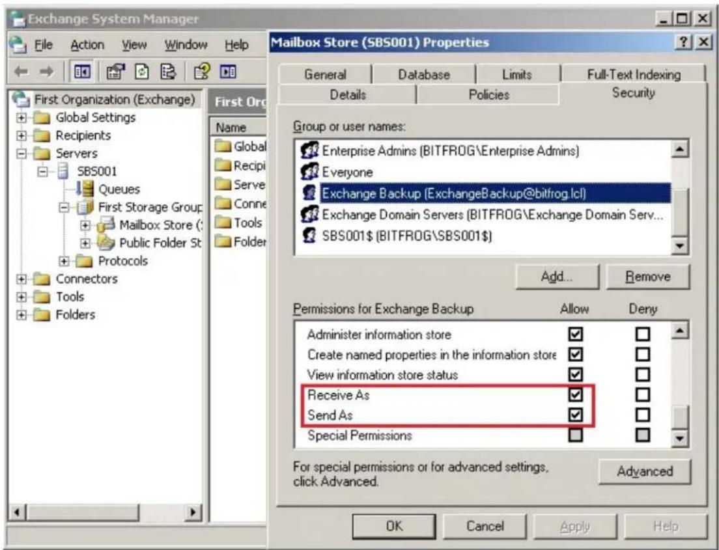Uncheck Allow for View information store status
This screenshot has height=550, width=719.
(x=576, y=374)
